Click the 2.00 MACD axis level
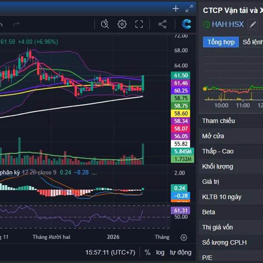Image resolution: width=263 pixels, height=263 pixels. click(x=179, y=173)
